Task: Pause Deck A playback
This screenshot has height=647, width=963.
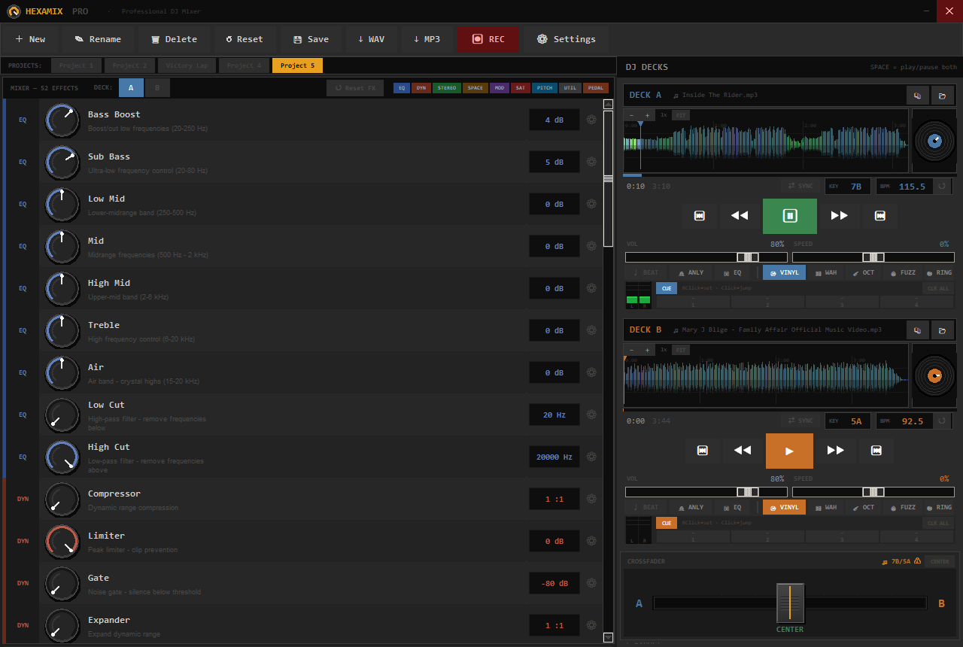Action: 790,216
